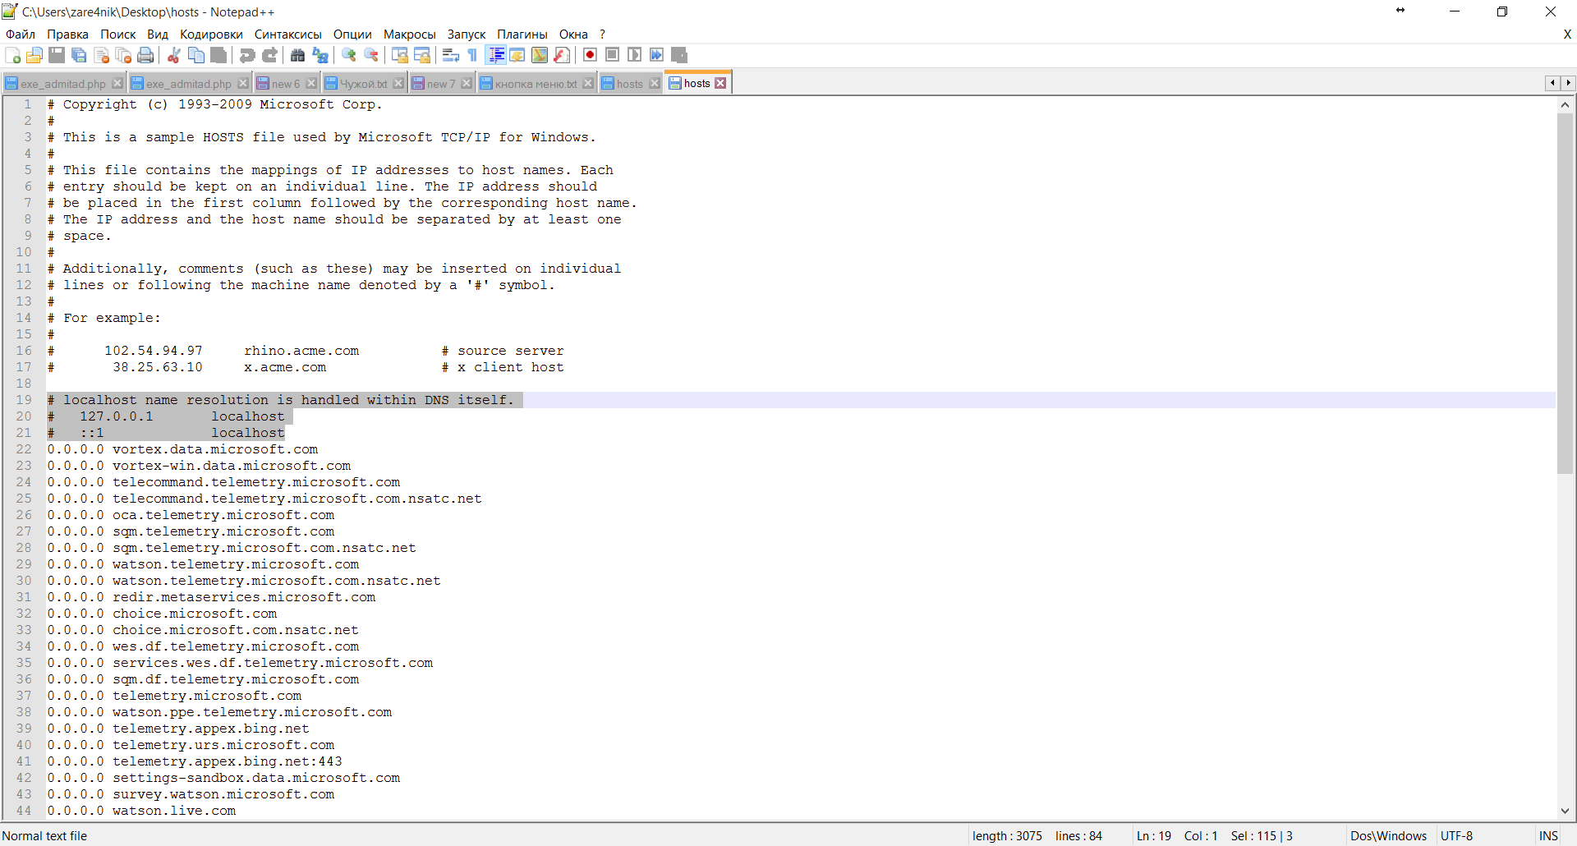Open the Правка menu

tap(67, 34)
